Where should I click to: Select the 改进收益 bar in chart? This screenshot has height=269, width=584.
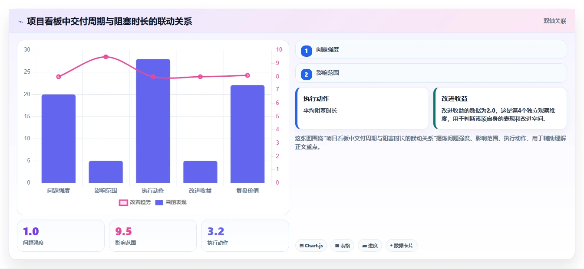click(x=200, y=172)
